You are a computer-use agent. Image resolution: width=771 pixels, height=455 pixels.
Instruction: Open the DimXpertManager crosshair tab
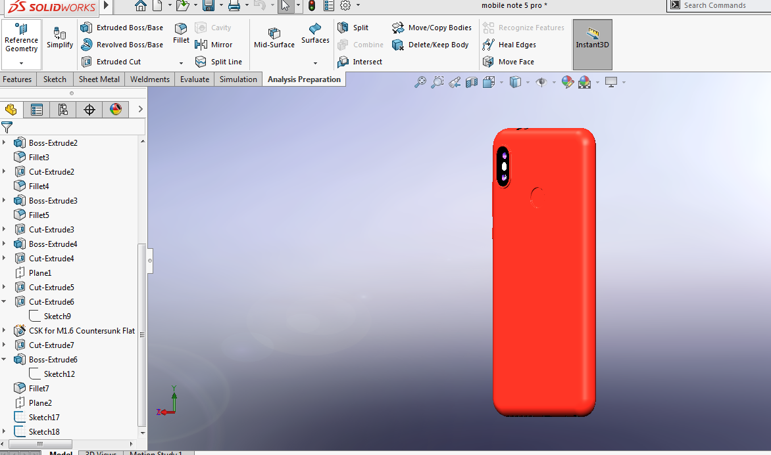(x=89, y=110)
